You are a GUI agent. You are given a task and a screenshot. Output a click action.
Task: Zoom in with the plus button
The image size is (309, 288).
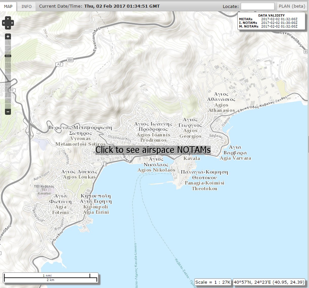(8, 37)
